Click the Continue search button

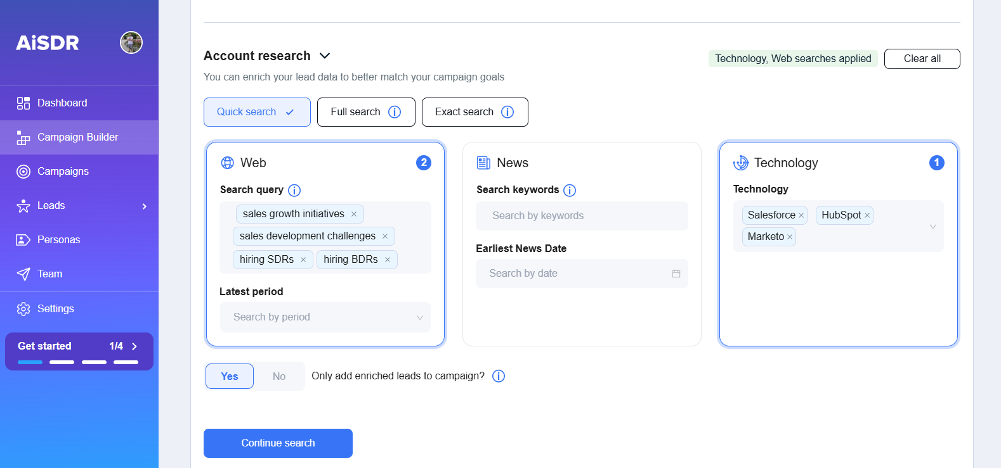click(x=278, y=443)
